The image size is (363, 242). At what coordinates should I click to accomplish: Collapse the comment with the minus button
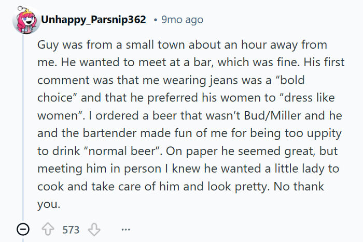(x=23, y=230)
